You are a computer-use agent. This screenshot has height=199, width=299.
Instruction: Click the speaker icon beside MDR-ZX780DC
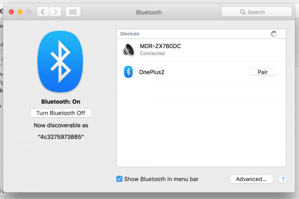[128, 49]
